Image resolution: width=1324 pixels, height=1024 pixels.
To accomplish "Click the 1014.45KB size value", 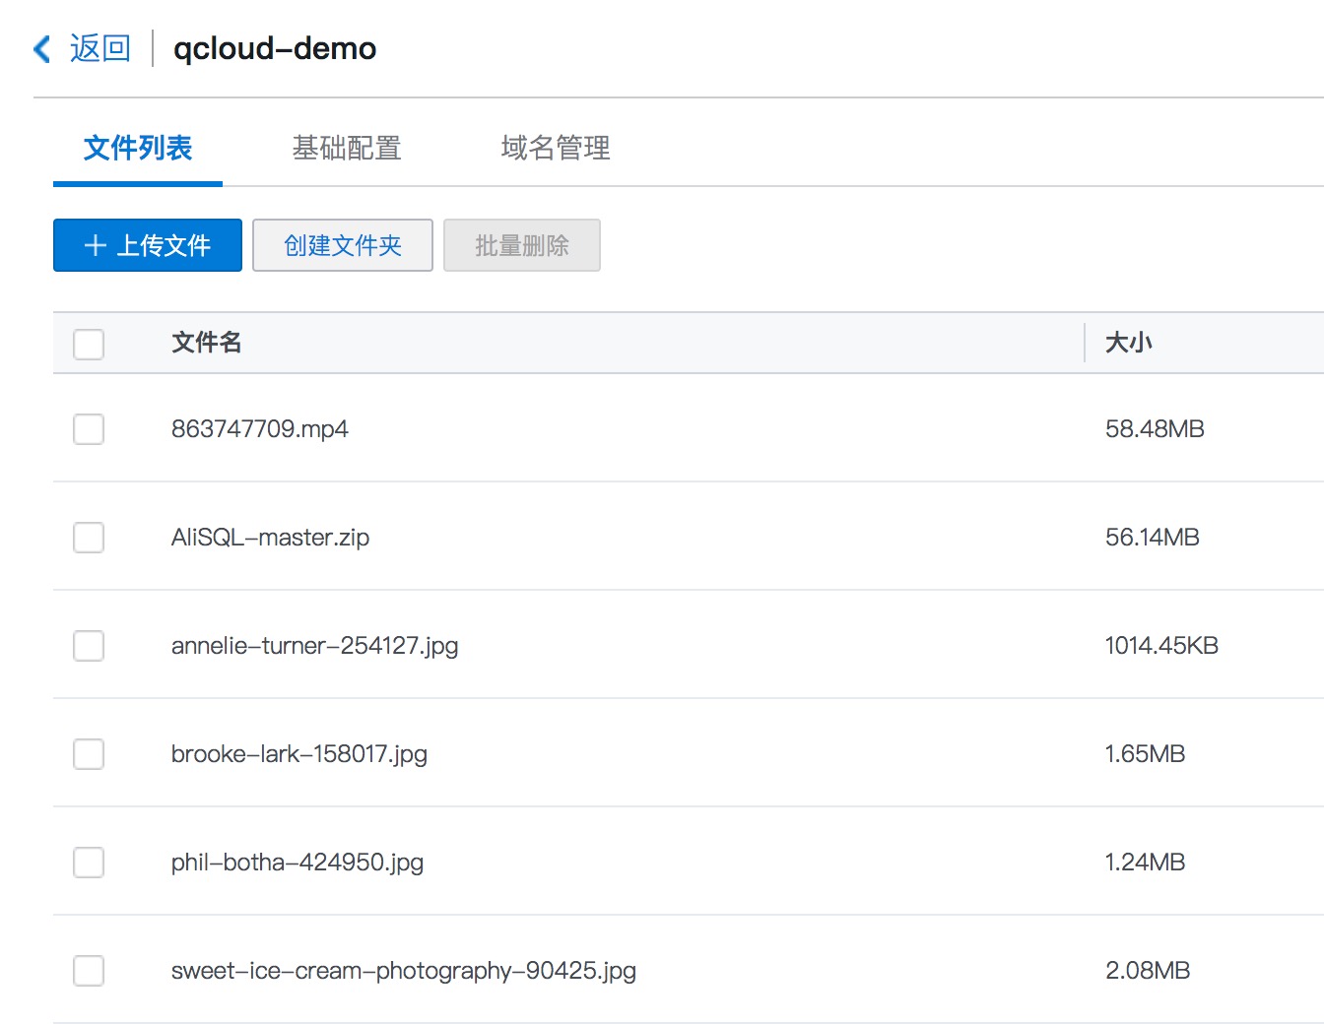I will tap(1162, 646).
